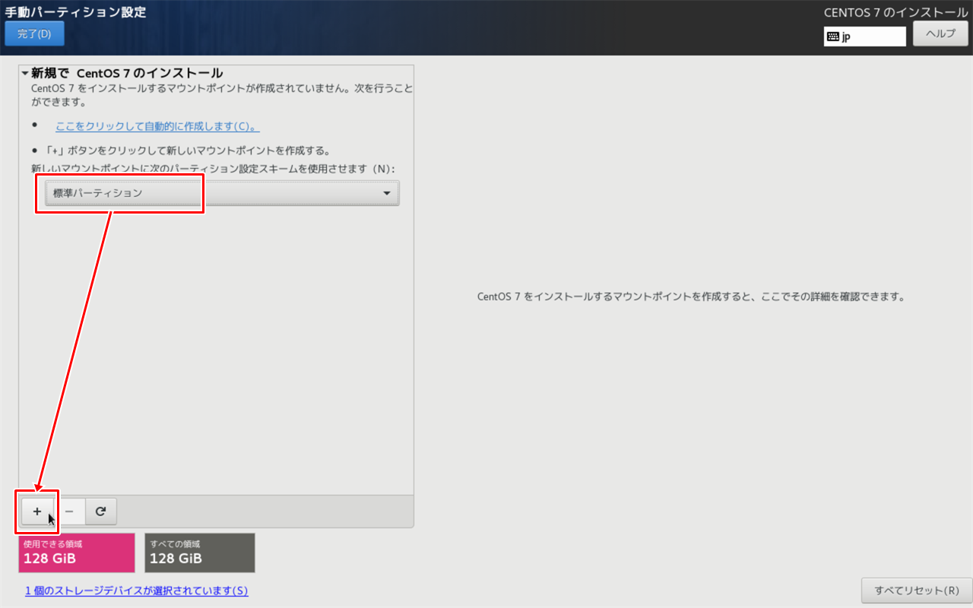Screen dimensions: 973x608
Task: Click the keyboard icon beside jp
Action: 833,36
